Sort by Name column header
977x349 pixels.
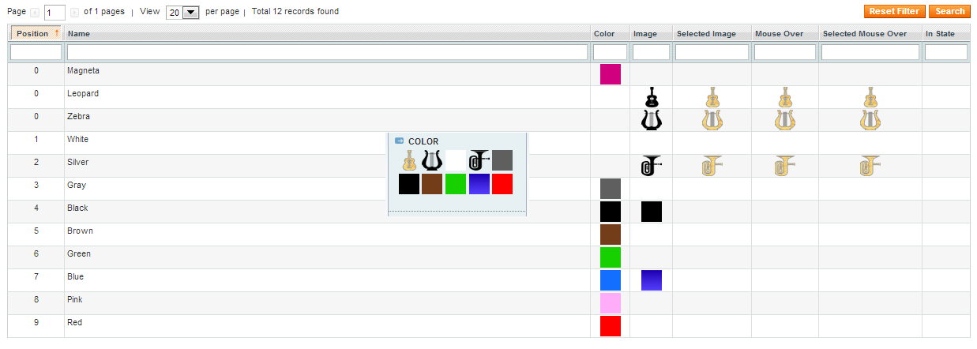tap(327, 34)
